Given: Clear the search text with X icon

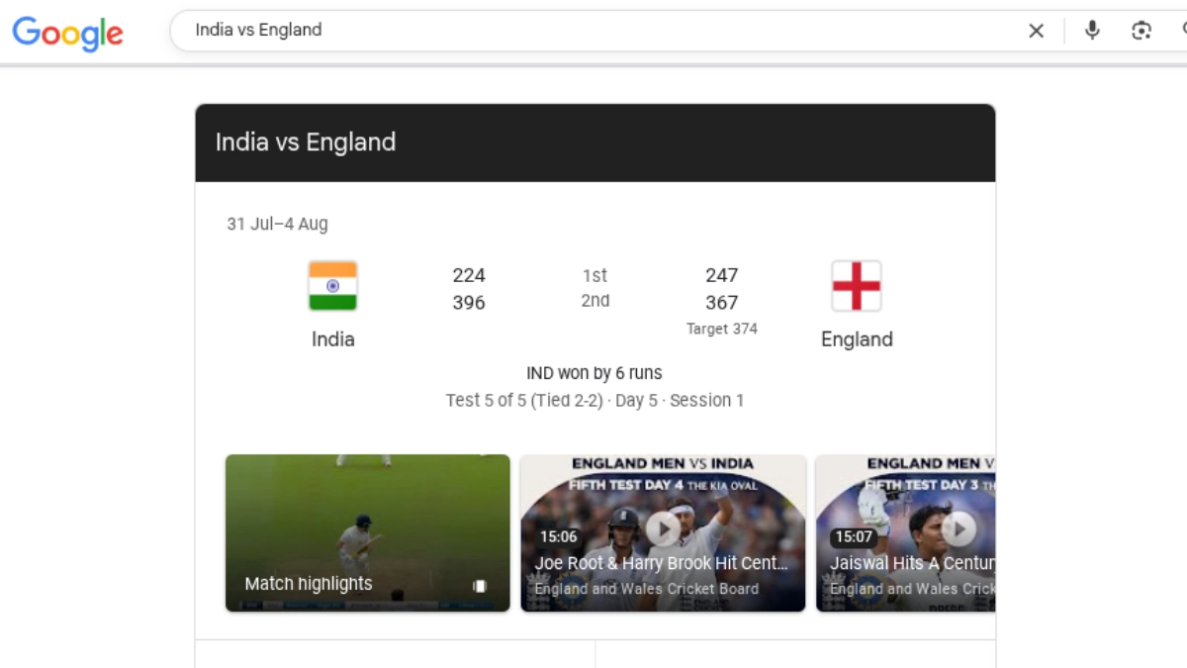Looking at the screenshot, I should pos(1036,31).
